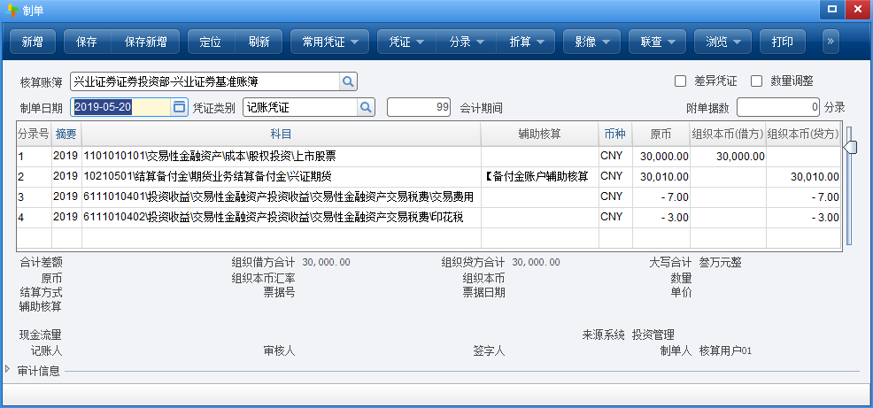Screen dimensions: 873x408
Task: Open the 联查 menu
Action: click(657, 42)
